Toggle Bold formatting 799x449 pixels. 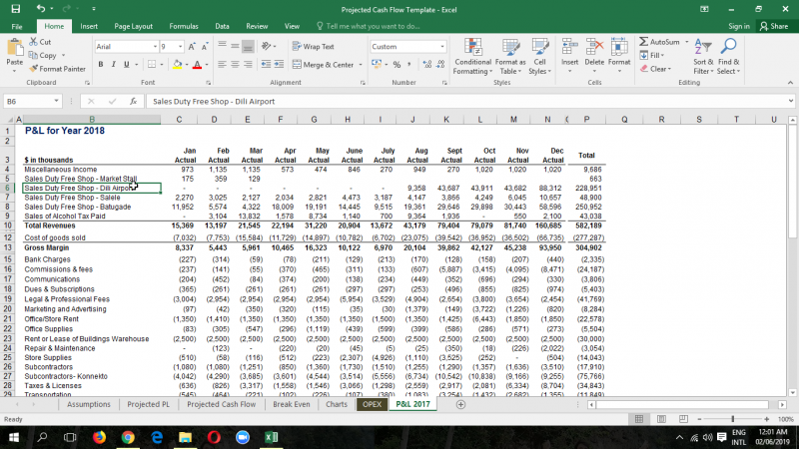pyautogui.click(x=100, y=65)
